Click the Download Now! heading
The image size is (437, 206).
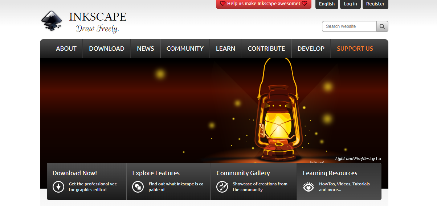75,173
